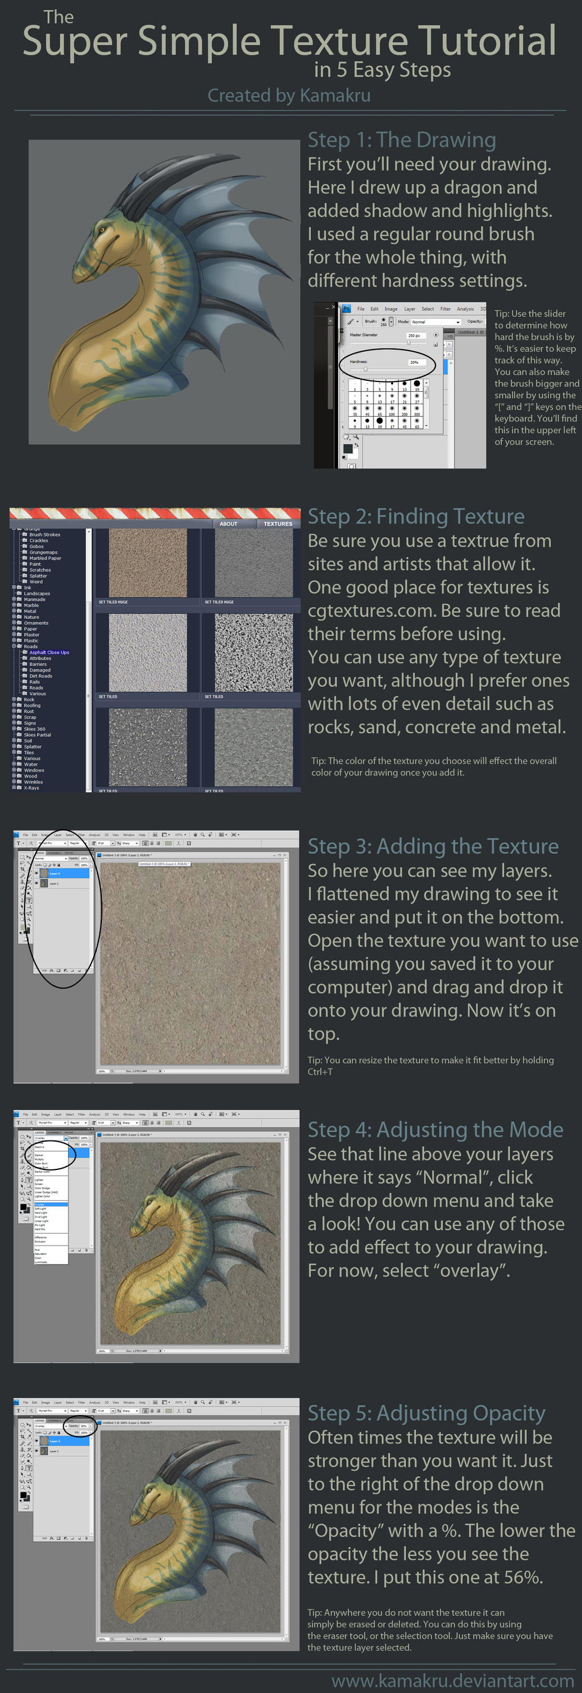Click the Opacity percent field in Step 5 Layers
This screenshot has height=1693, width=582.
point(84,1426)
